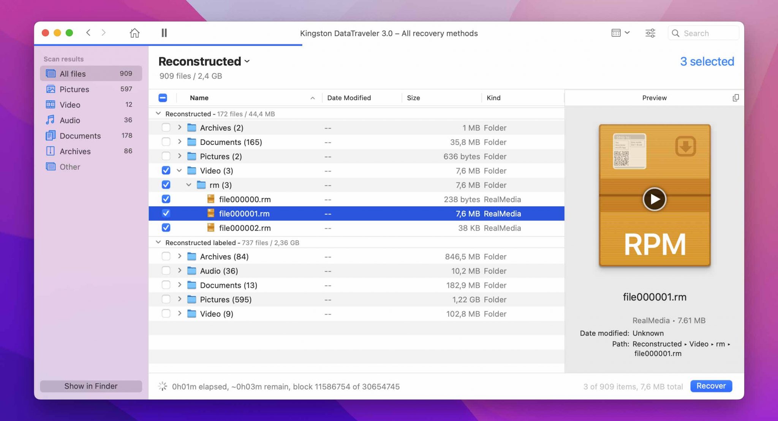
Task: Click the view layout toggle icon
Action: click(620, 33)
